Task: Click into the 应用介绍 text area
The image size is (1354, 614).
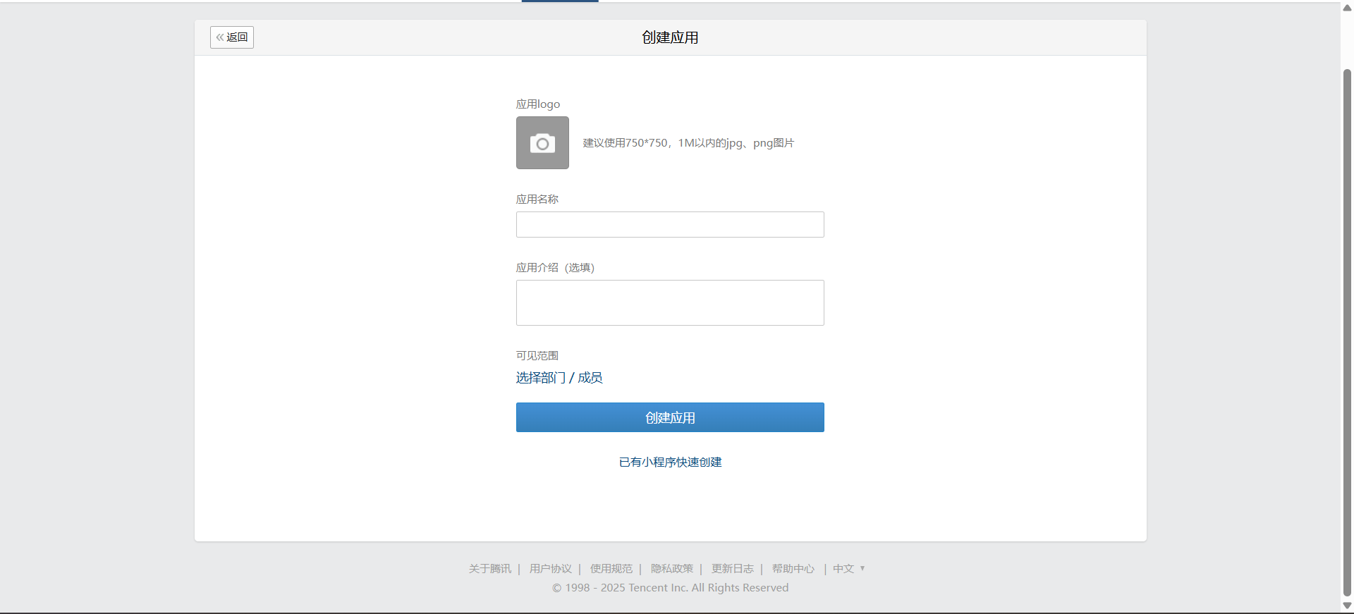Action: 670,303
